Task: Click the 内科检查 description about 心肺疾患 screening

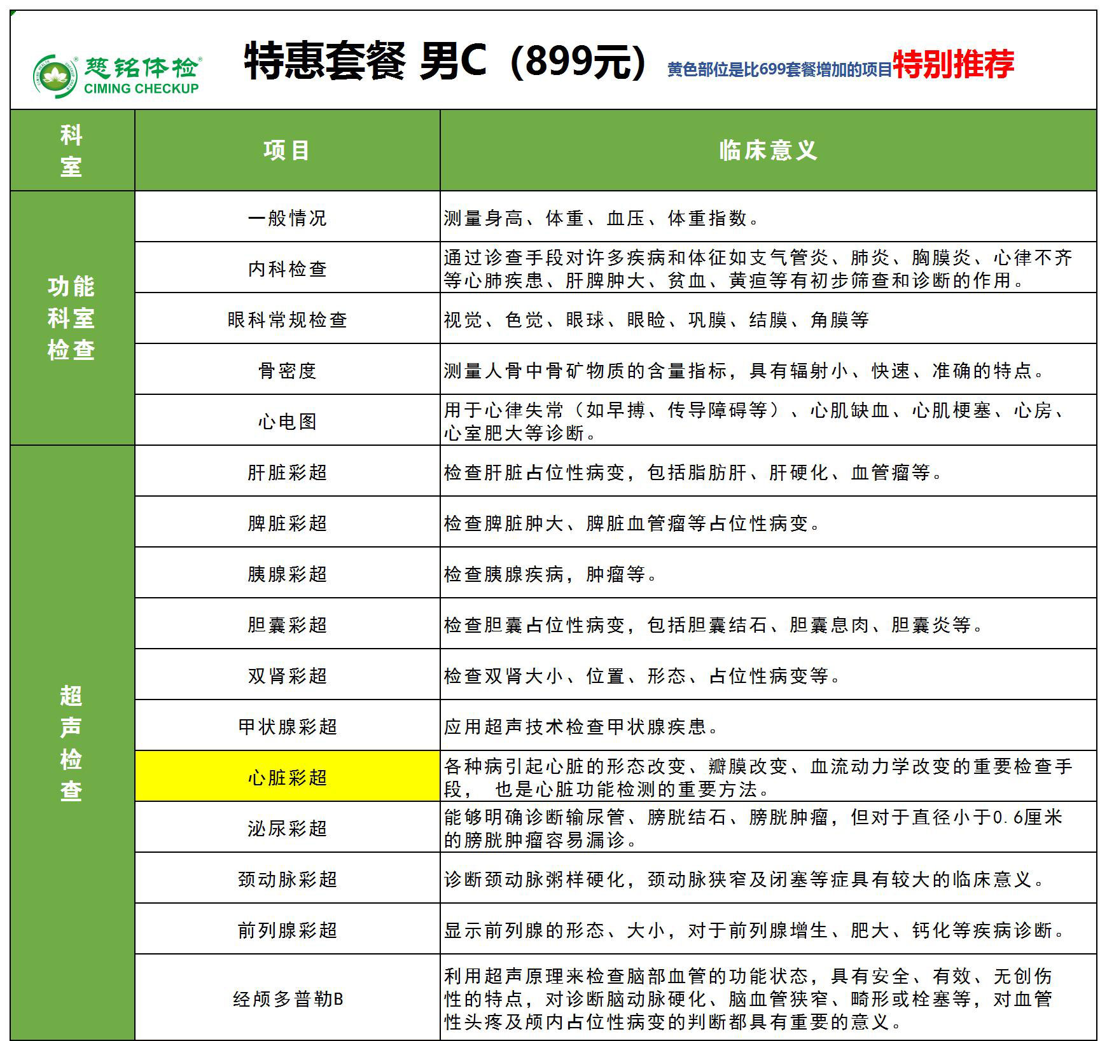Action: pyautogui.click(x=758, y=268)
